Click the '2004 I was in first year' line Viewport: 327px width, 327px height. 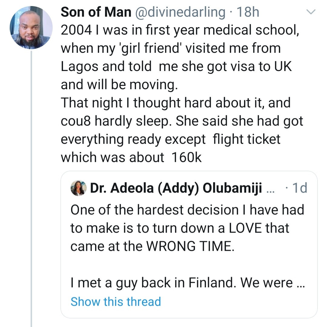(x=180, y=30)
